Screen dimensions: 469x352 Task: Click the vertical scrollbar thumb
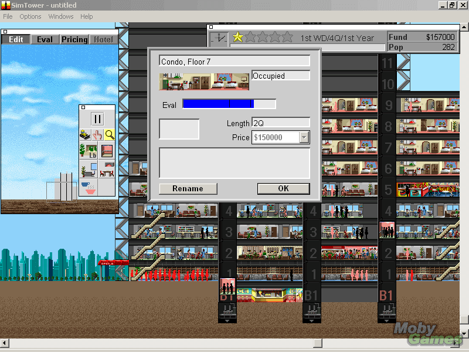tap(464, 319)
